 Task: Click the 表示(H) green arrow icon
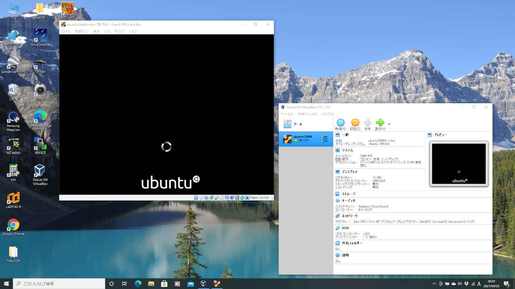coord(380,124)
